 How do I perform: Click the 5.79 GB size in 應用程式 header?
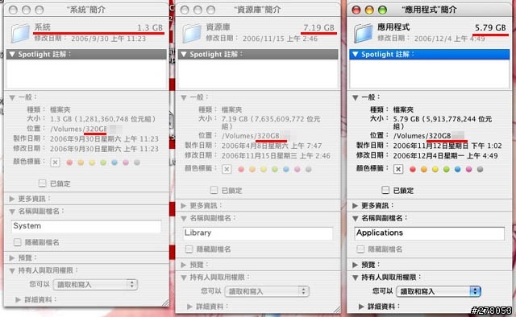(490, 27)
